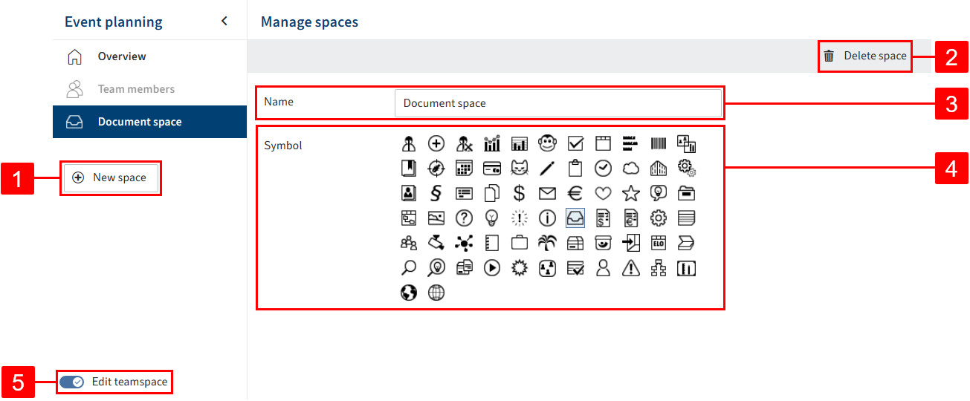Image resolution: width=970 pixels, height=401 pixels.
Task: Select the single gear symbol
Action: coord(659,218)
